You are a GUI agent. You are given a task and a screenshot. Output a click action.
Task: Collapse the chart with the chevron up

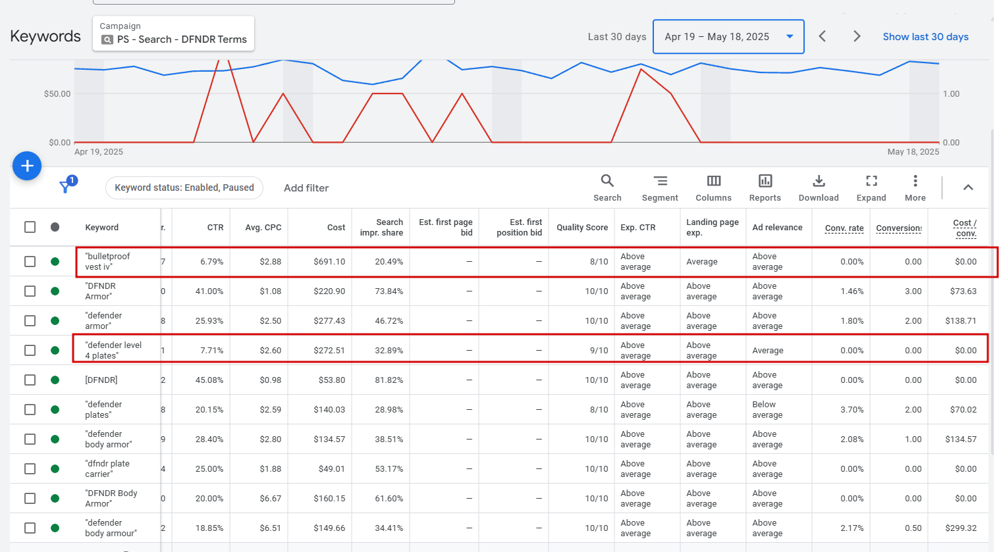[968, 188]
